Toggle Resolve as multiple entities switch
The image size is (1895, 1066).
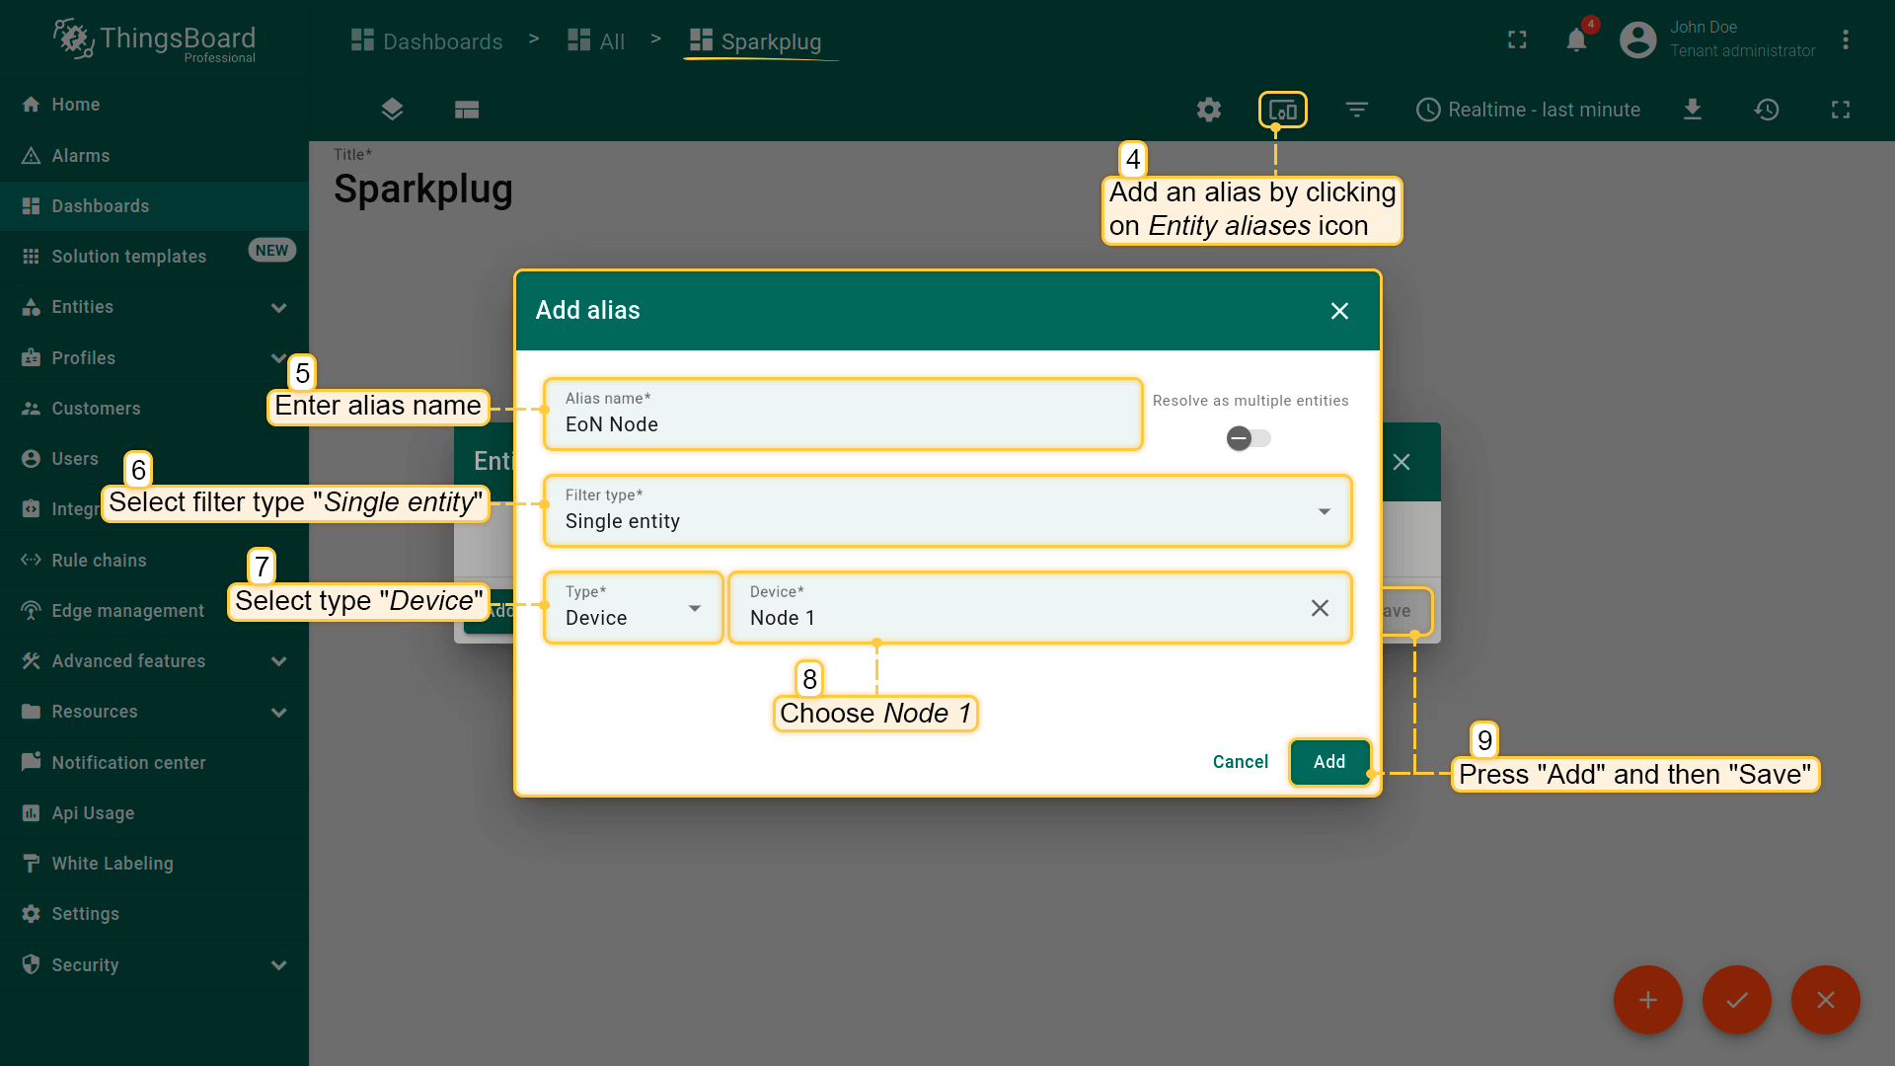click(1249, 438)
